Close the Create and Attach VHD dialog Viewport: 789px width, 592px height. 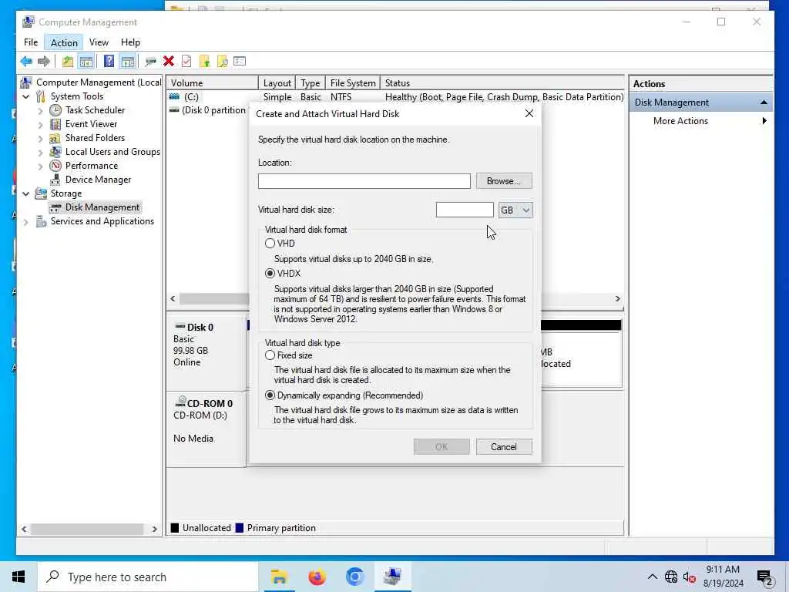[x=529, y=114]
